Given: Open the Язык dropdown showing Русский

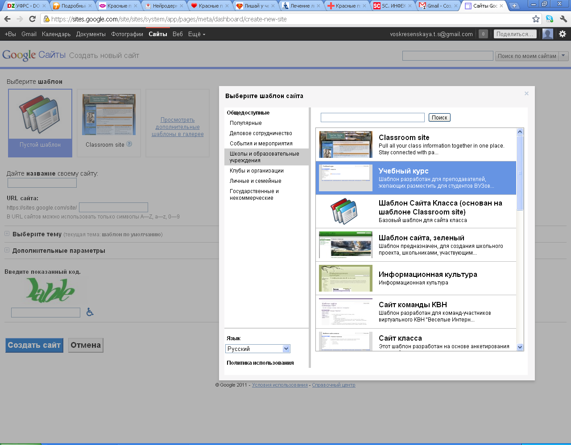Looking at the screenshot, I should pos(258,349).
